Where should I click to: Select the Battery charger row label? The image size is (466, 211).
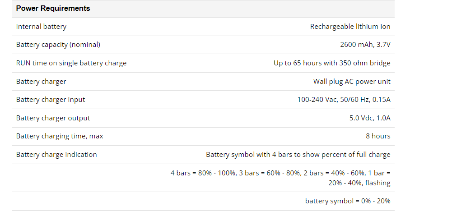41,81
